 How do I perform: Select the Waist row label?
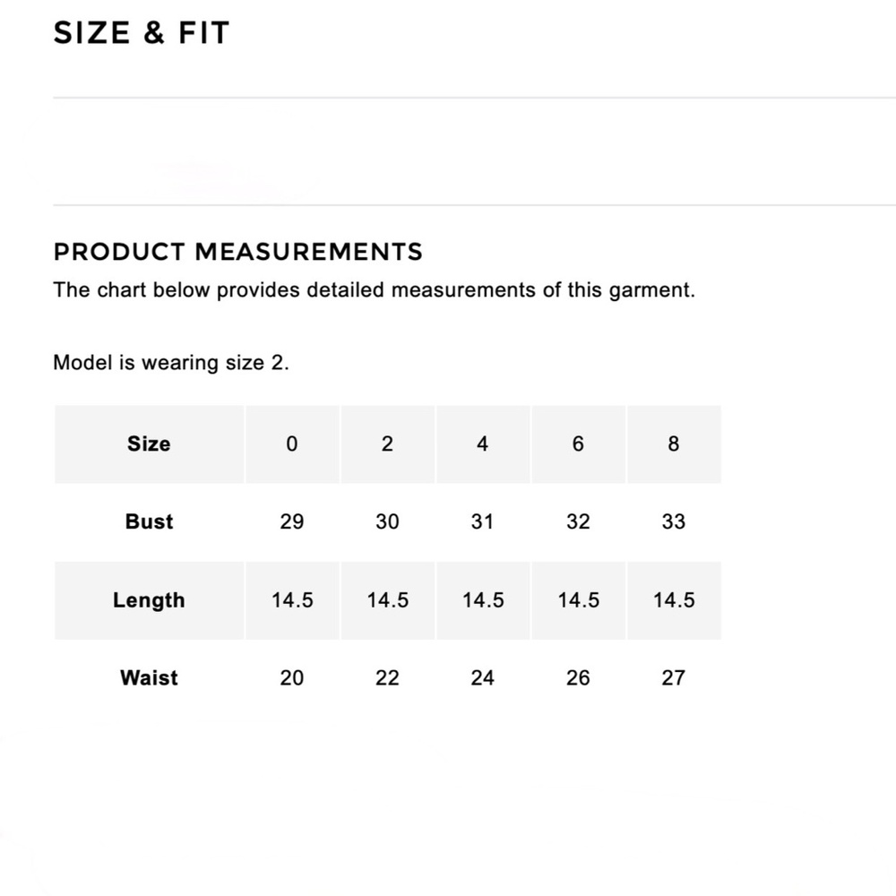(x=149, y=678)
